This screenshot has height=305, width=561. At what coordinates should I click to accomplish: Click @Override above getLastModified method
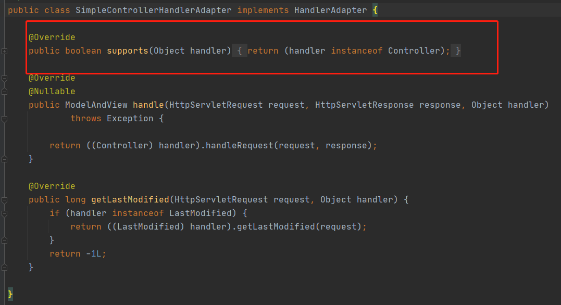coord(52,186)
